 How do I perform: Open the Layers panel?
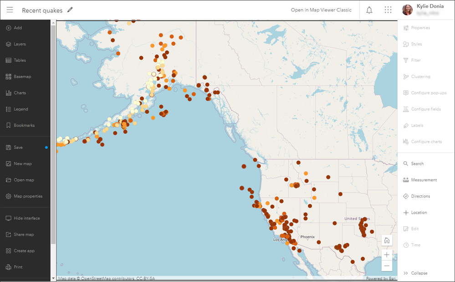18,44
